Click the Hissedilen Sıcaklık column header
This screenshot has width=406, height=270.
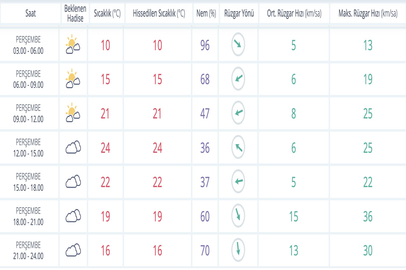click(159, 13)
